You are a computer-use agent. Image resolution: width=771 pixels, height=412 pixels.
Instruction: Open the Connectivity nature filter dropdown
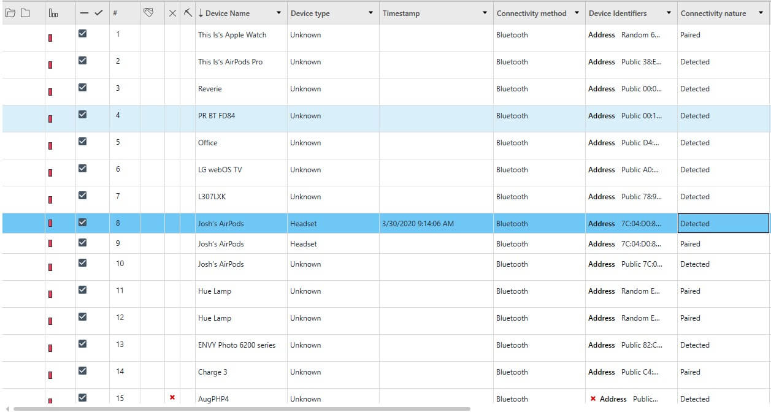tap(761, 12)
